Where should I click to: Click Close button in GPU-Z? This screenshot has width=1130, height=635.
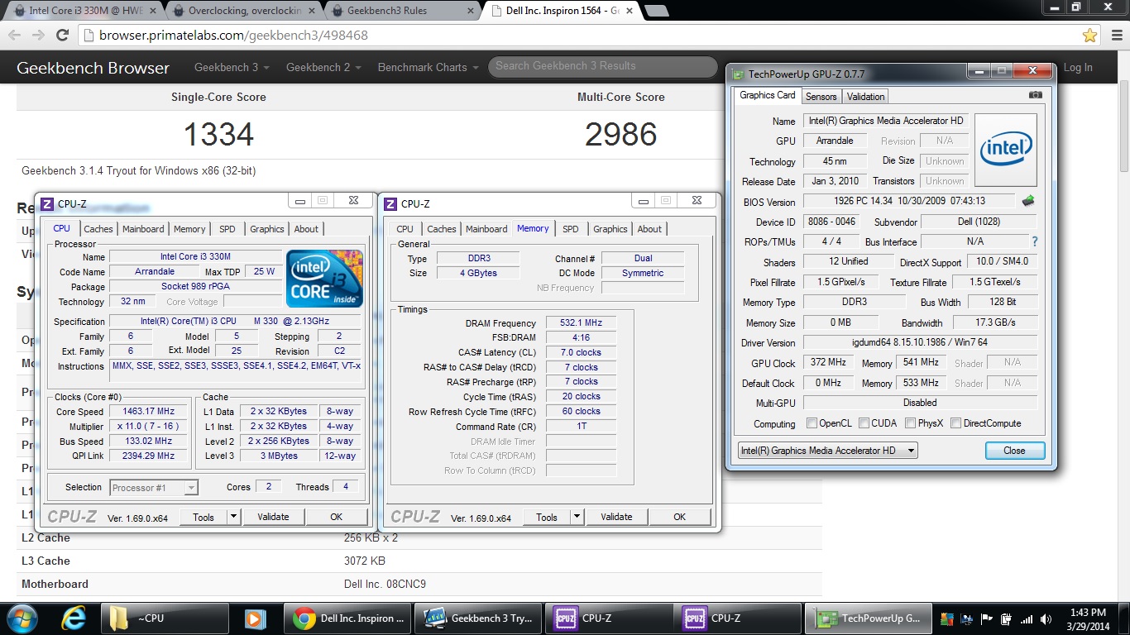pyautogui.click(x=1014, y=451)
